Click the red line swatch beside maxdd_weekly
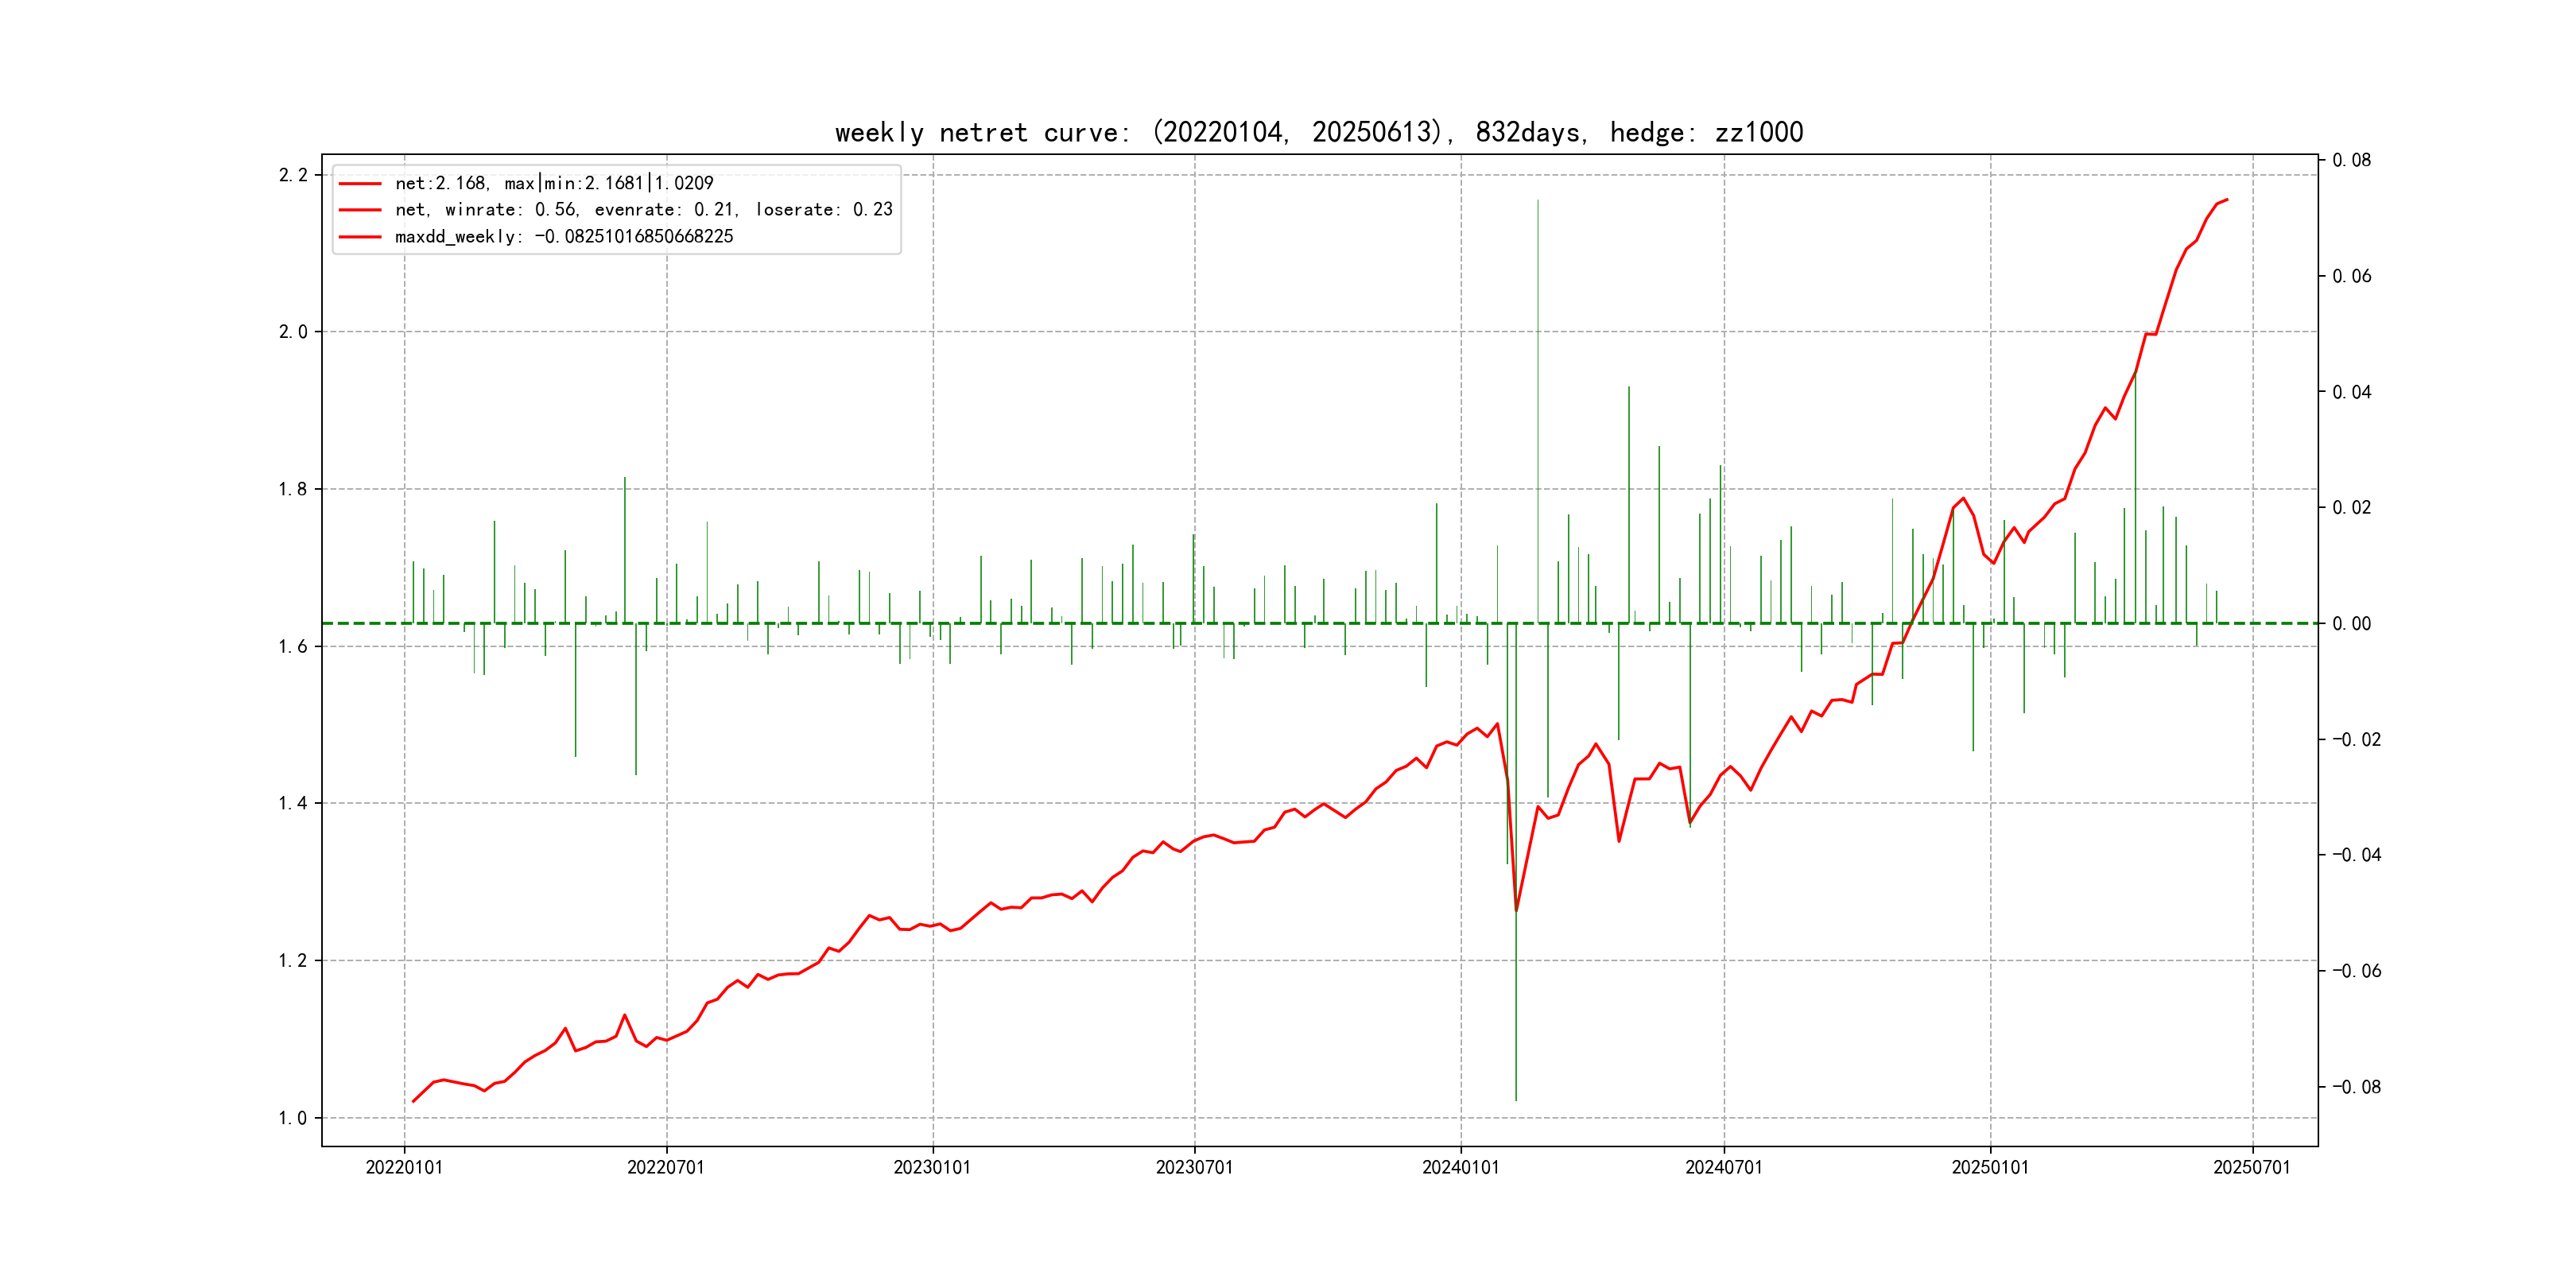Image resolution: width=2576 pixels, height=1288 pixels. [x=360, y=237]
